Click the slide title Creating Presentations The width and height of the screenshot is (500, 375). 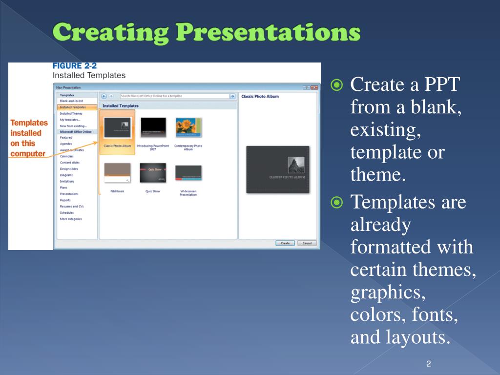tap(207, 33)
